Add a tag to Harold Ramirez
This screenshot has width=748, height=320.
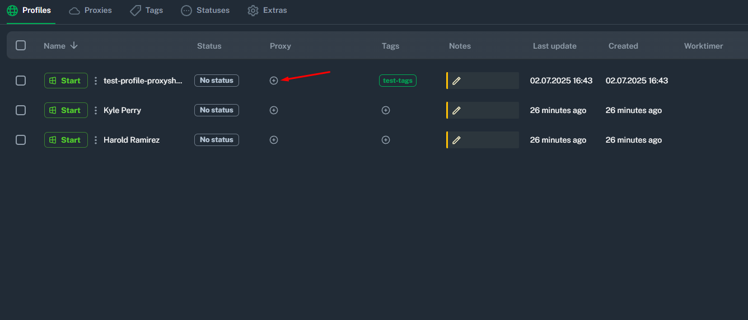click(386, 140)
